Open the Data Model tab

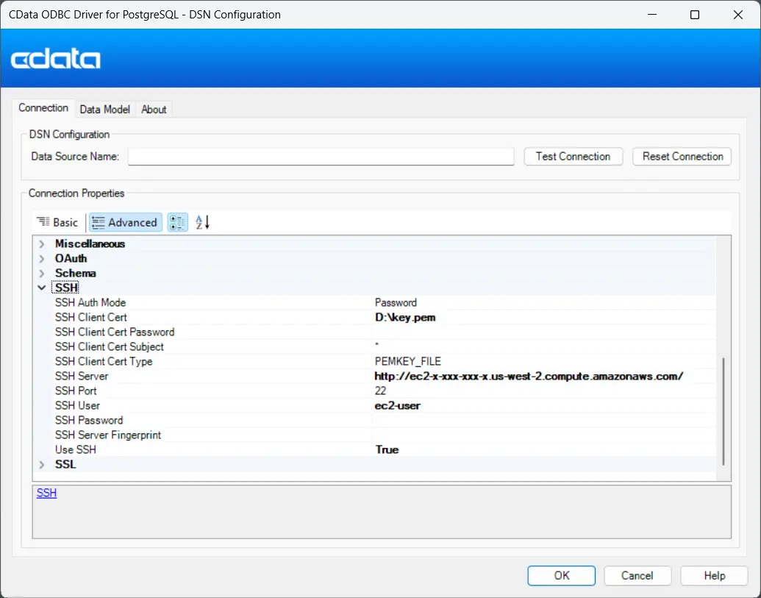click(104, 109)
